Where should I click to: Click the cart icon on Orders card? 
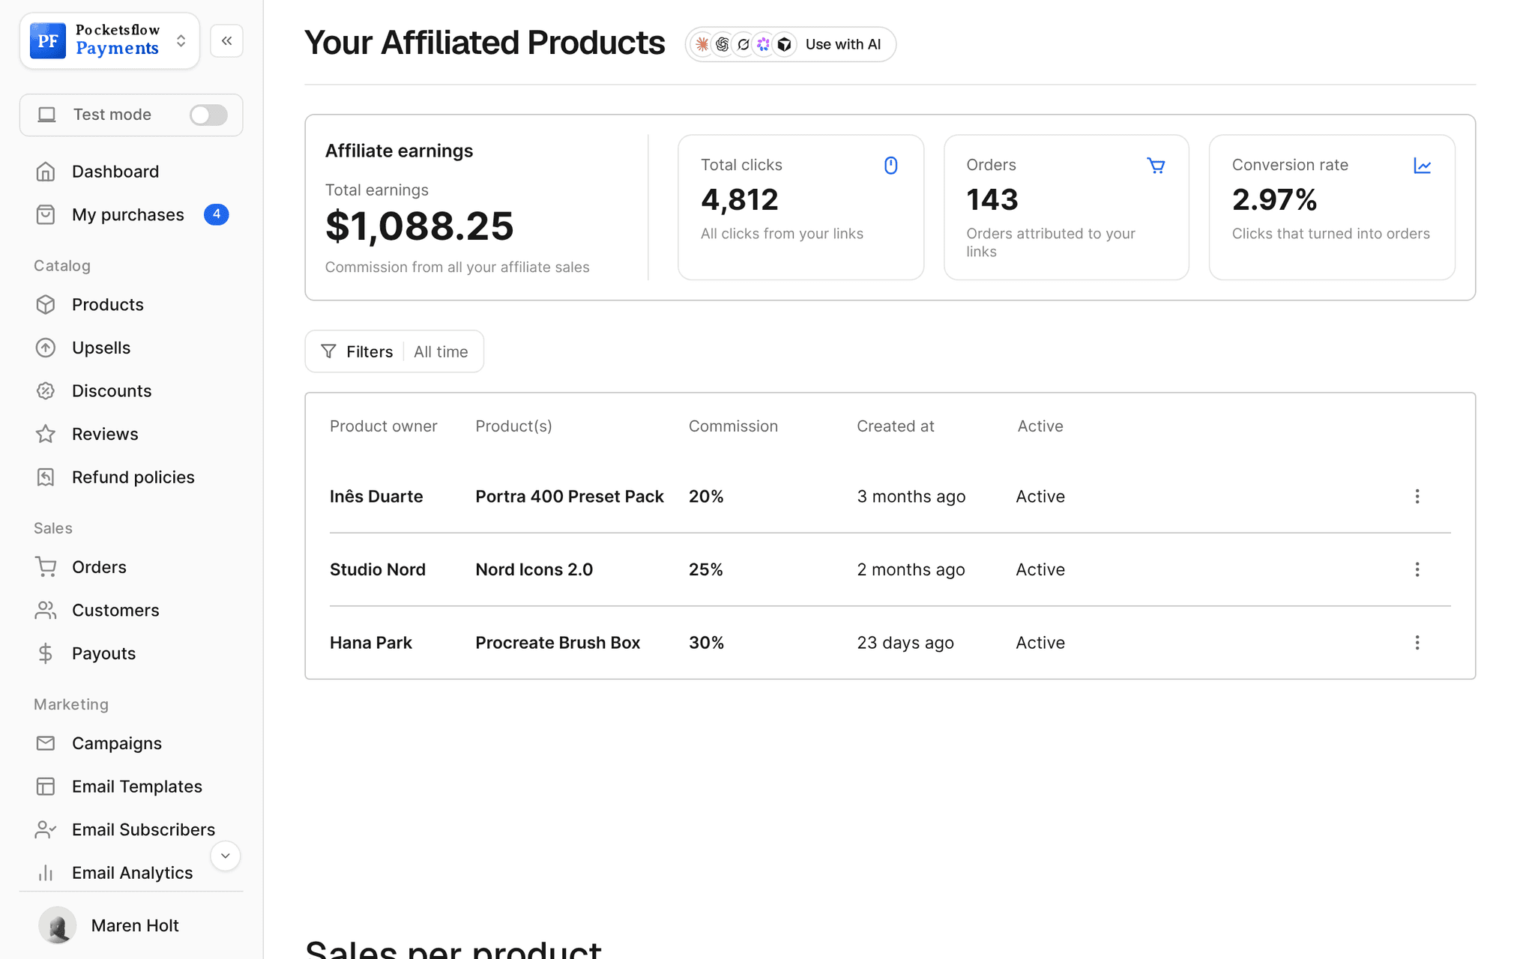(1156, 166)
